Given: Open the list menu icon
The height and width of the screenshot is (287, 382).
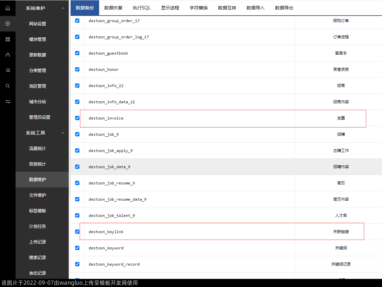Looking at the screenshot, I should coord(8,70).
